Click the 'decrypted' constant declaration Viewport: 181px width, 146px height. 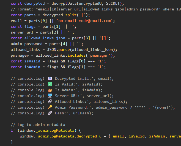(34, 4)
